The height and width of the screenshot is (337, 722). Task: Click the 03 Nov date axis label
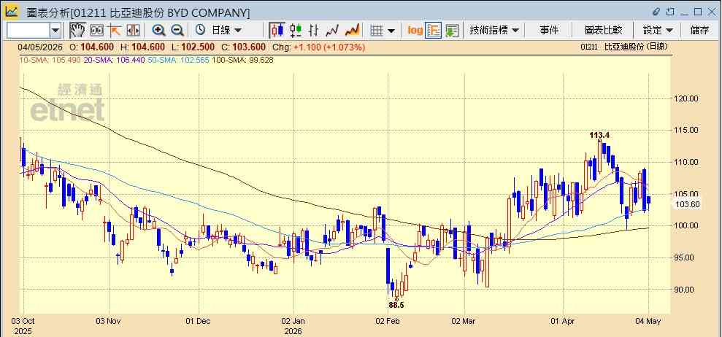[x=109, y=321]
